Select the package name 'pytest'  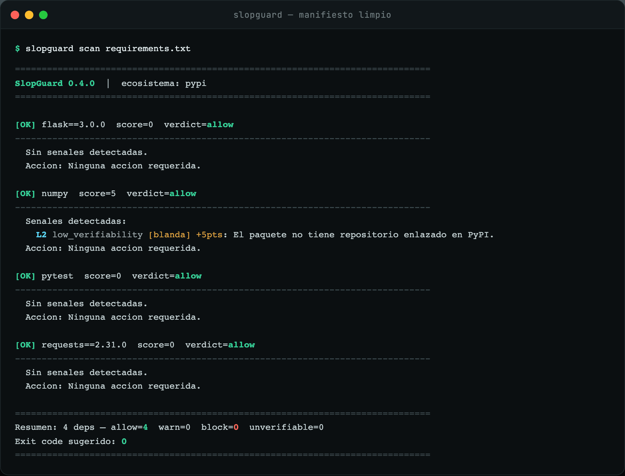pos(57,276)
